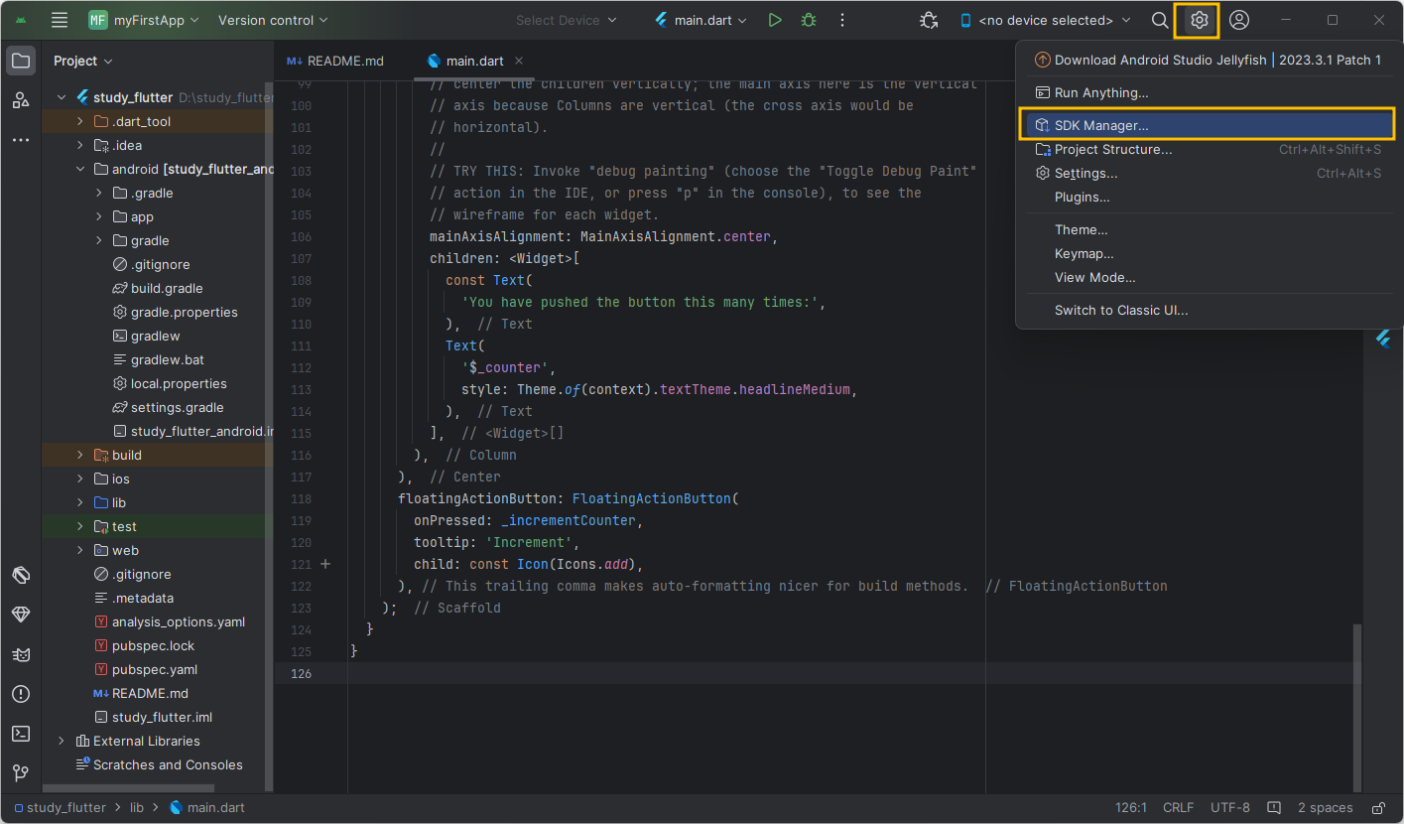Image resolution: width=1404 pixels, height=824 pixels.
Task: Expand the lib folder in tree
Action: pyautogui.click(x=80, y=502)
